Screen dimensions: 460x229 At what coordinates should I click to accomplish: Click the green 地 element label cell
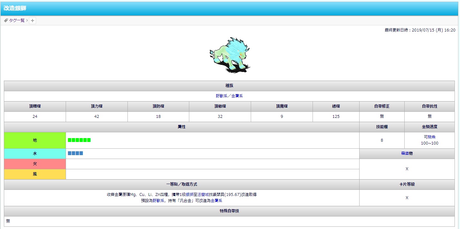point(35,140)
